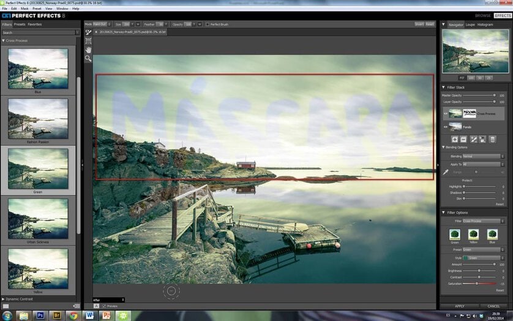Open the After view mode dropdown
The width and height of the screenshot is (513, 321).
[x=108, y=300]
